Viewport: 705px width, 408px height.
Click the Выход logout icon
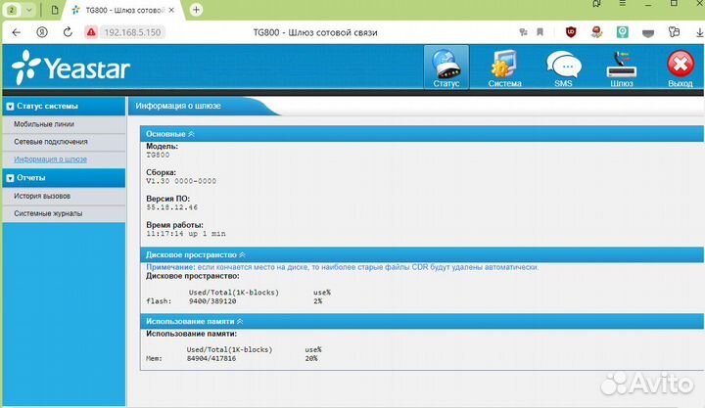tap(680, 67)
